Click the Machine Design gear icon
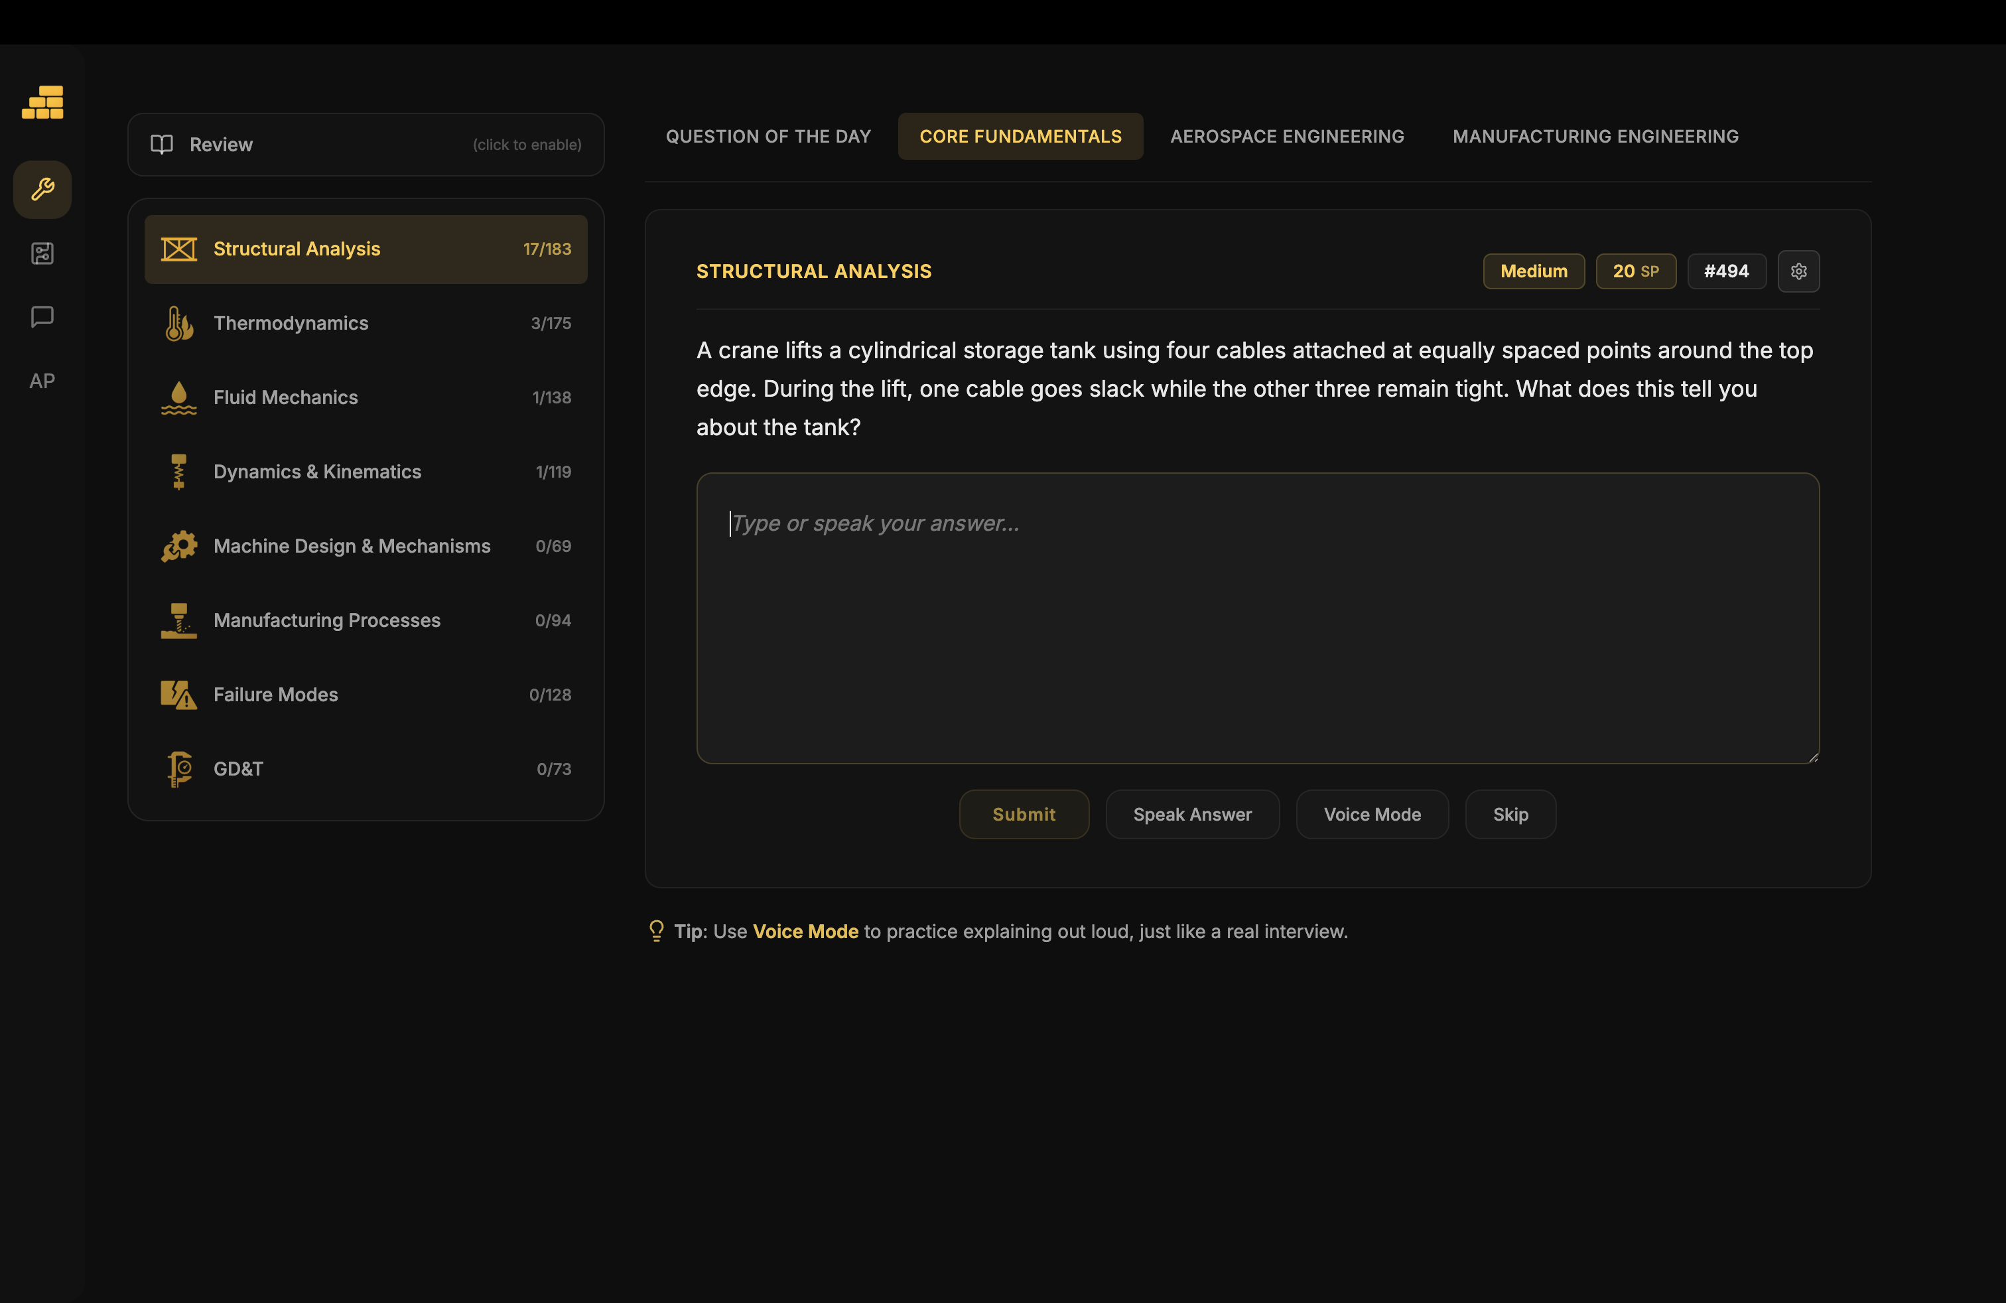This screenshot has width=2006, height=1303. pyautogui.click(x=178, y=546)
